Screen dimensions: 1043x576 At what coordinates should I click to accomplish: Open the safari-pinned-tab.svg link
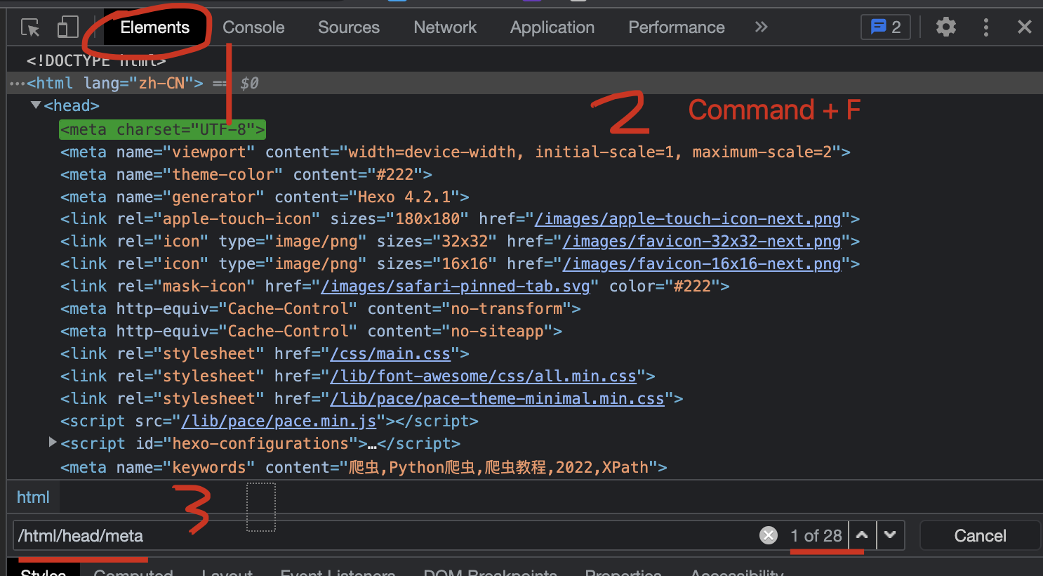pos(456,287)
